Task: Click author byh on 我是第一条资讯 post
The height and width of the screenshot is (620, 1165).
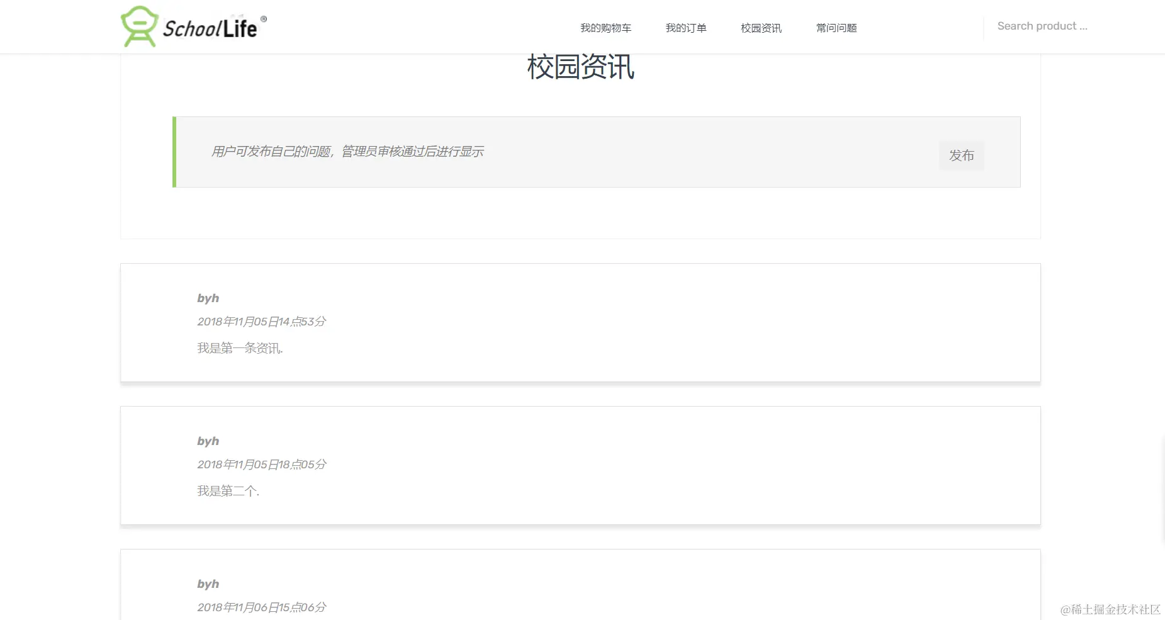Action: click(208, 298)
